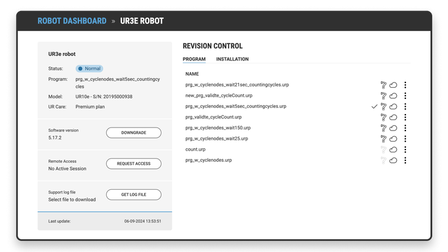Click the UR3E ROBOT breadcrumb title
Viewport: 448px width, 252px height.
pyautogui.click(x=141, y=21)
